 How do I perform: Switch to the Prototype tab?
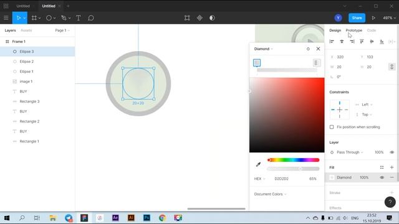tap(353, 30)
